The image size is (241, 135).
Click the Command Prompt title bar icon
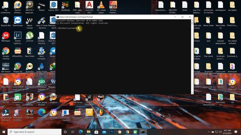pyautogui.click(x=58, y=17)
